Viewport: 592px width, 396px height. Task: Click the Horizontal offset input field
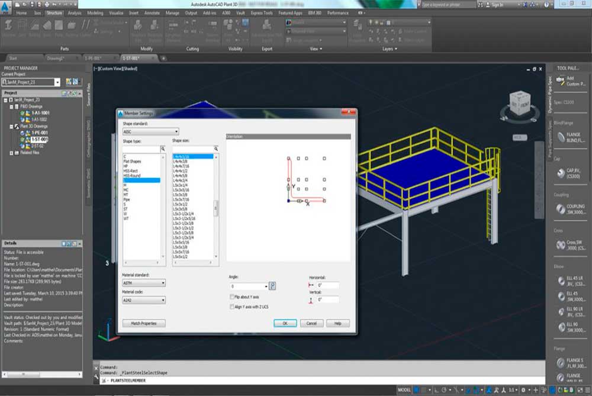[x=327, y=285]
